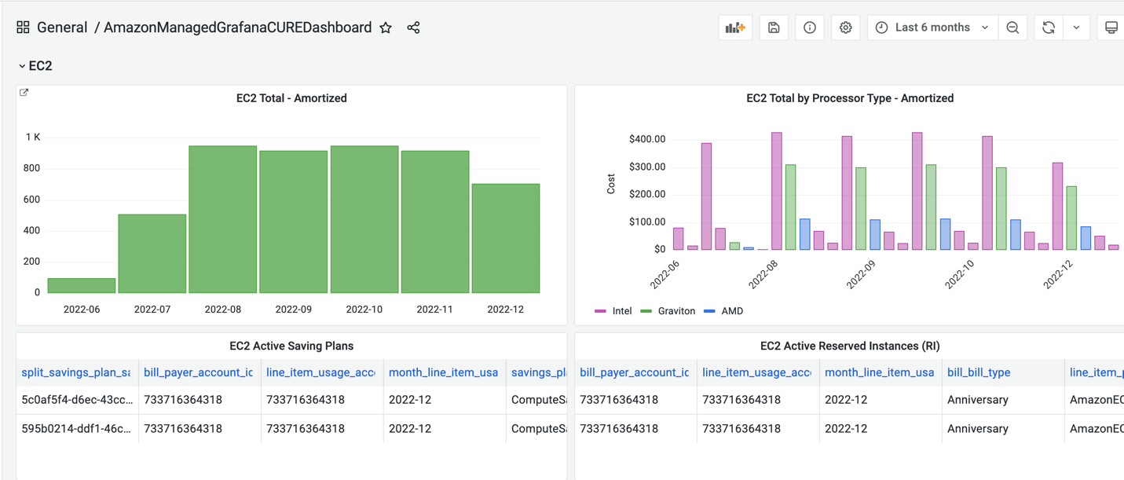This screenshot has height=480, width=1124.
Task: Refresh the dashboard data
Action: coord(1049,27)
